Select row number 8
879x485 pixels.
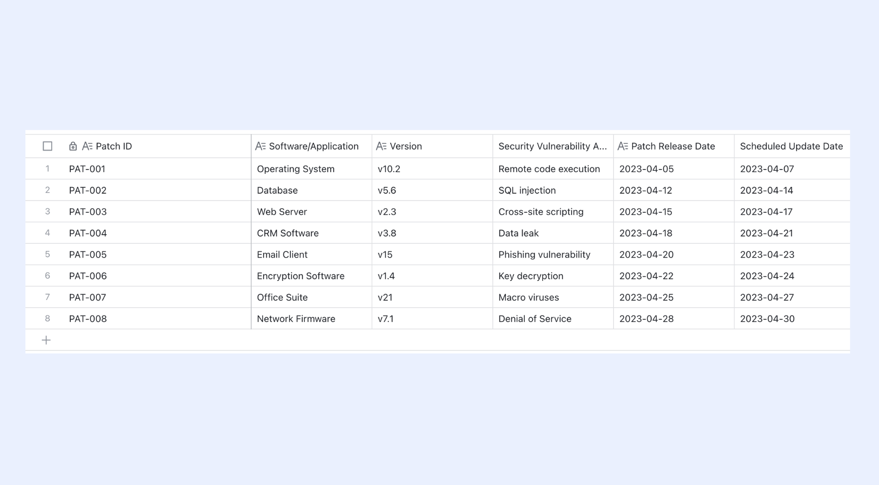(47, 319)
